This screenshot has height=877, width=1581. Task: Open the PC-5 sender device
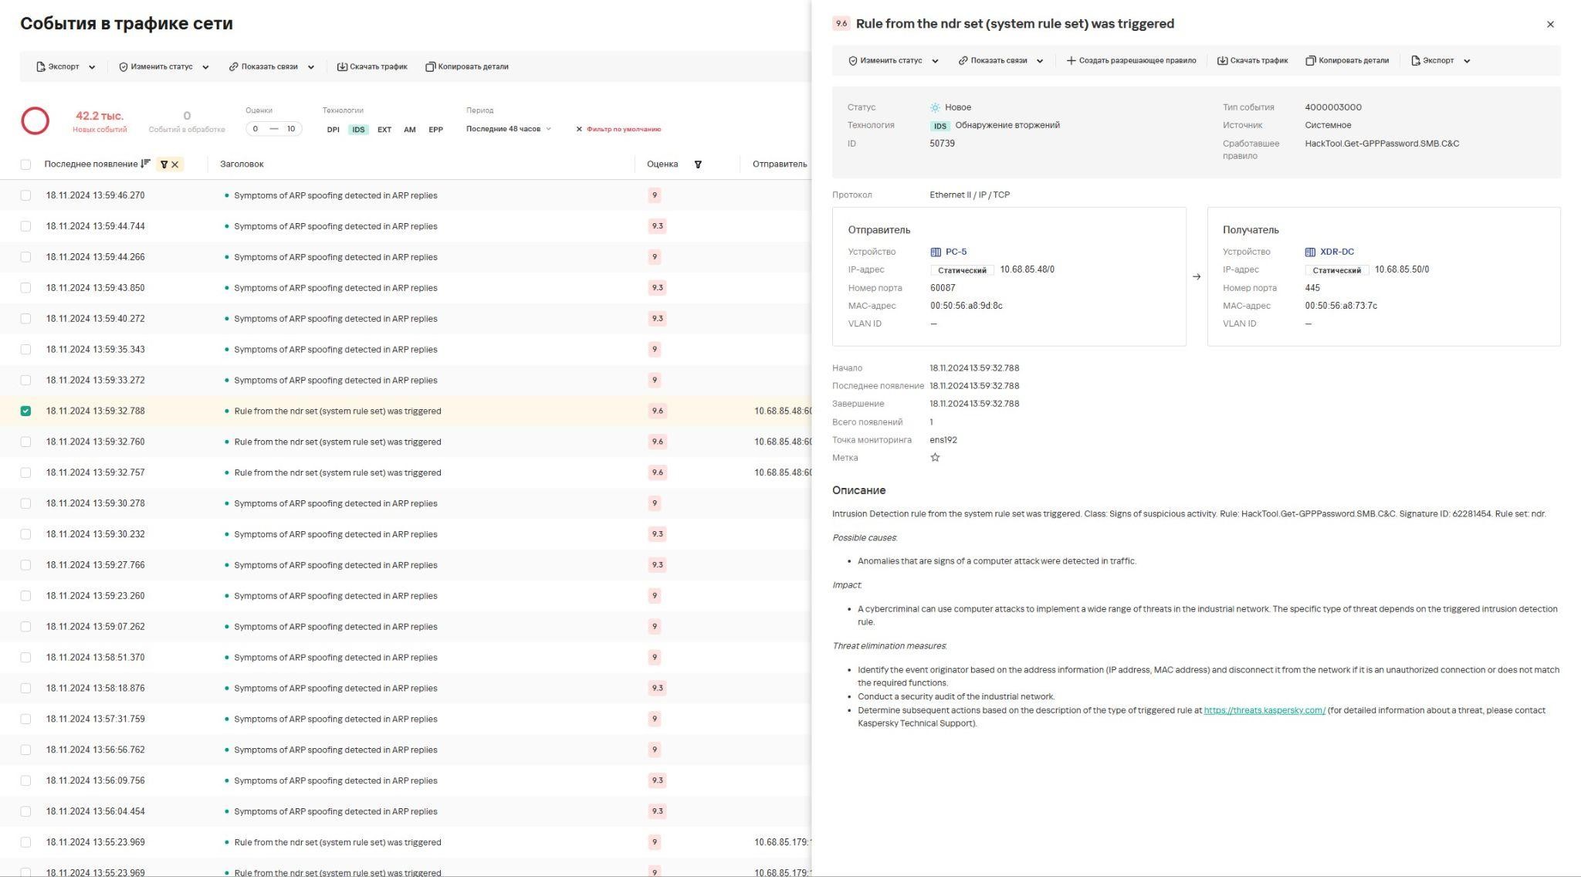point(955,252)
